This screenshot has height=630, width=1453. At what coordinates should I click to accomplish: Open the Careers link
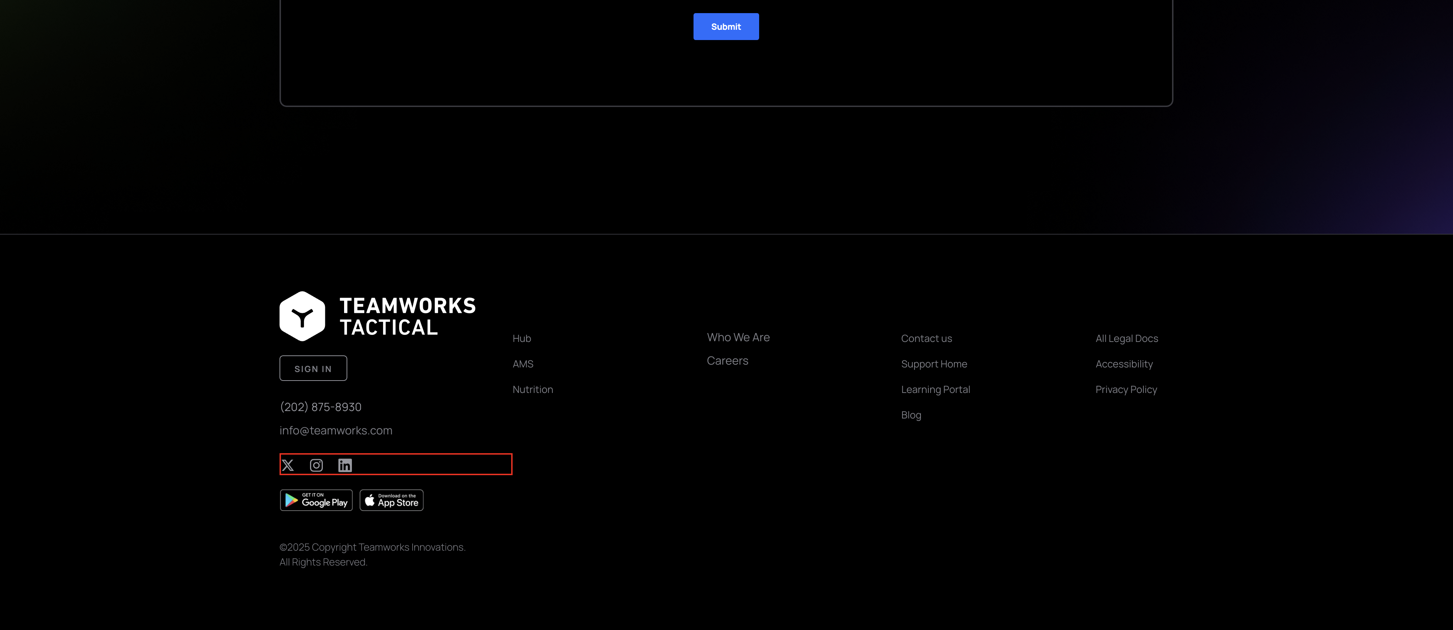coord(727,361)
